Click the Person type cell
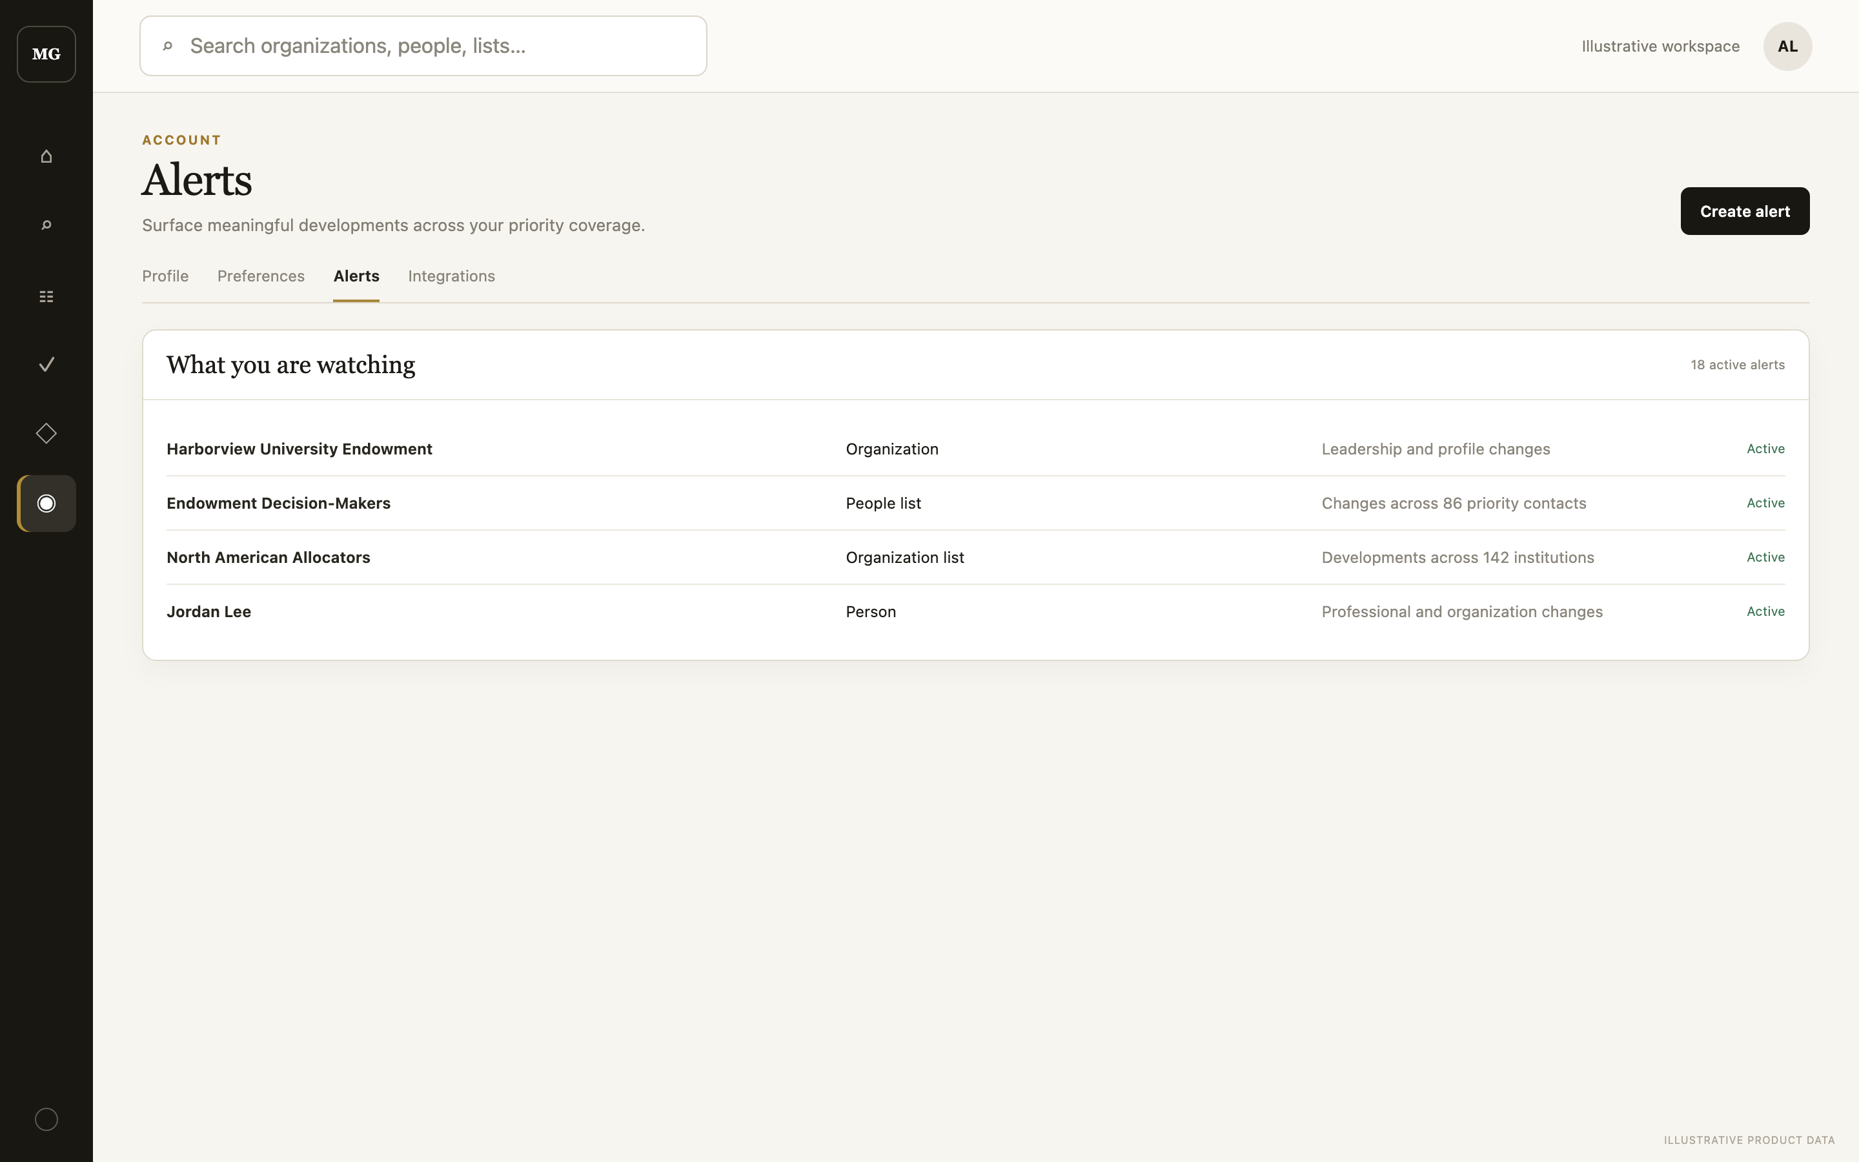Screen dimensions: 1859x1162 click(x=871, y=612)
